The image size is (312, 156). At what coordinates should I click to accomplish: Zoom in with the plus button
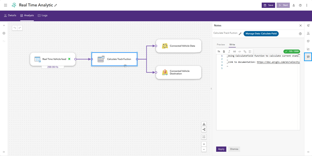pos(204,144)
